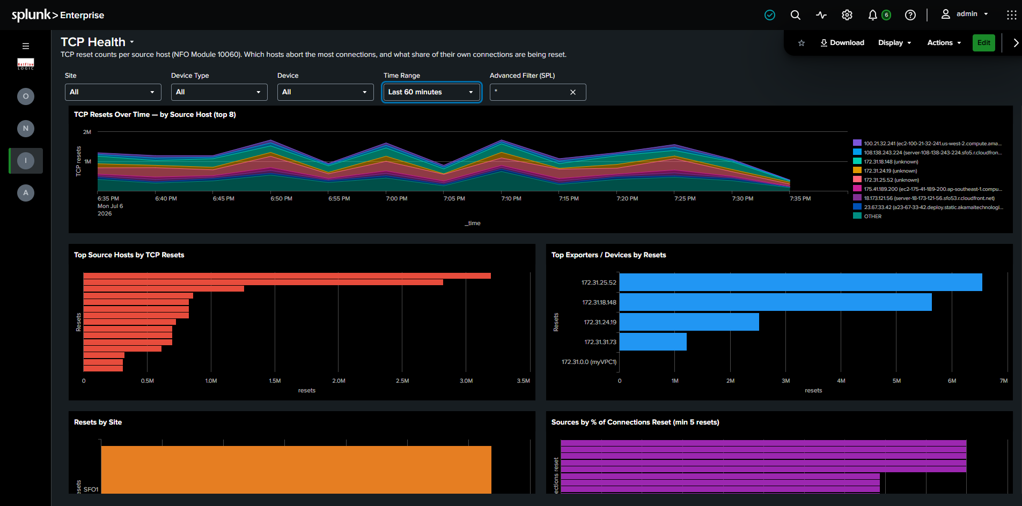Viewport: 1022px width, 506px height.
Task: Open the help question mark icon
Action: 910,15
